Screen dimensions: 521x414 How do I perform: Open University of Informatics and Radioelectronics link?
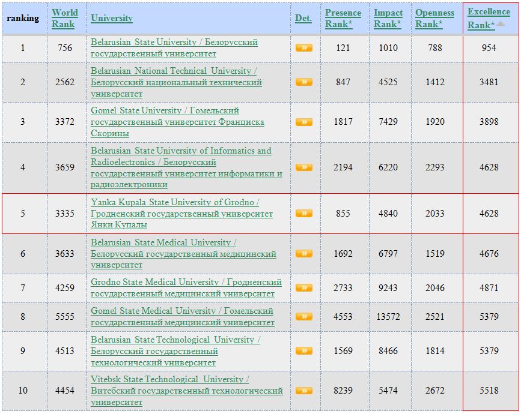pos(186,167)
